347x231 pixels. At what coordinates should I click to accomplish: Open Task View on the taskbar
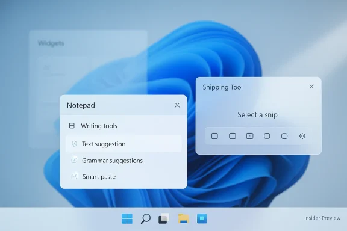pos(164,218)
